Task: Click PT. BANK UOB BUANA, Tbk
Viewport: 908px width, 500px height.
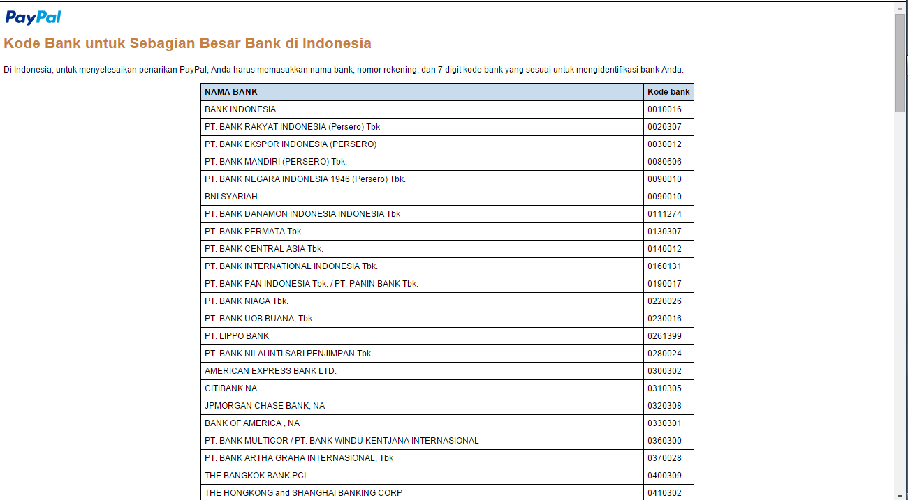Action: tap(258, 319)
